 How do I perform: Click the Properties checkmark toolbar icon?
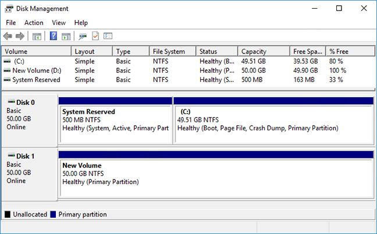tap(95, 36)
